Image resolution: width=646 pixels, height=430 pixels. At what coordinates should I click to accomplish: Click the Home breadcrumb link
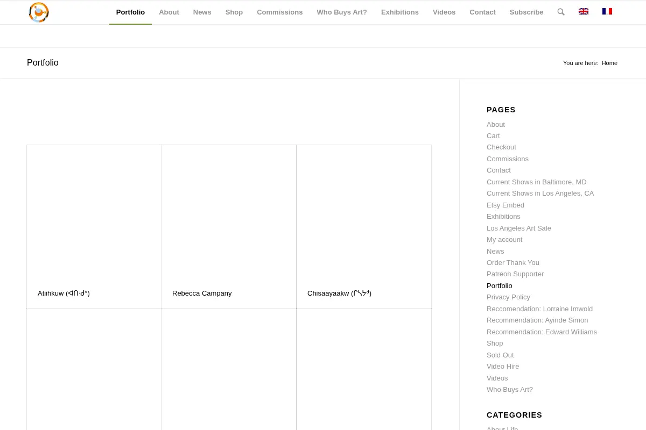[x=609, y=63]
